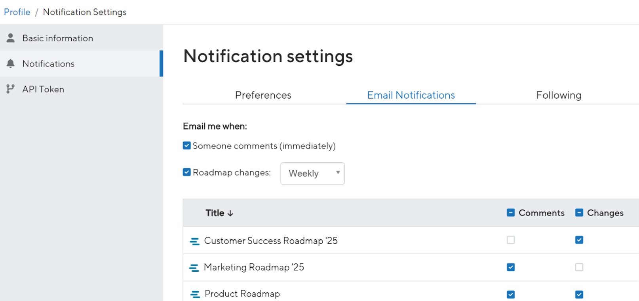
Task: Enable Changes for Marketing Roadmap '25
Action: (579, 267)
